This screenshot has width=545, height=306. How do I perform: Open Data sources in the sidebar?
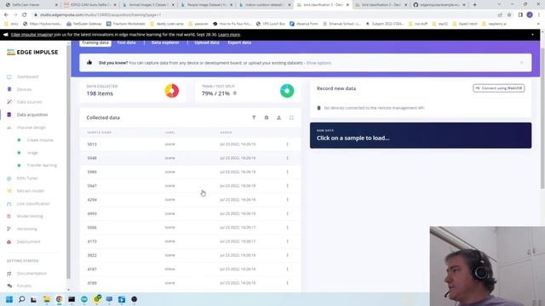pyautogui.click(x=29, y=102)
